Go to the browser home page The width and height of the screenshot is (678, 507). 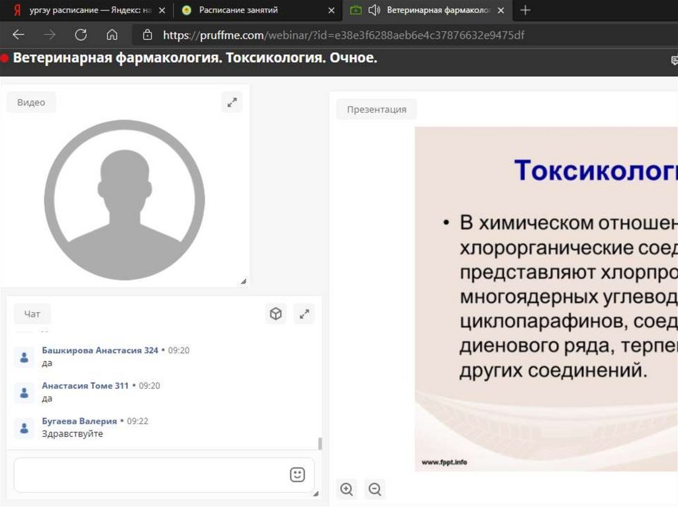click(x=112, y=35)
